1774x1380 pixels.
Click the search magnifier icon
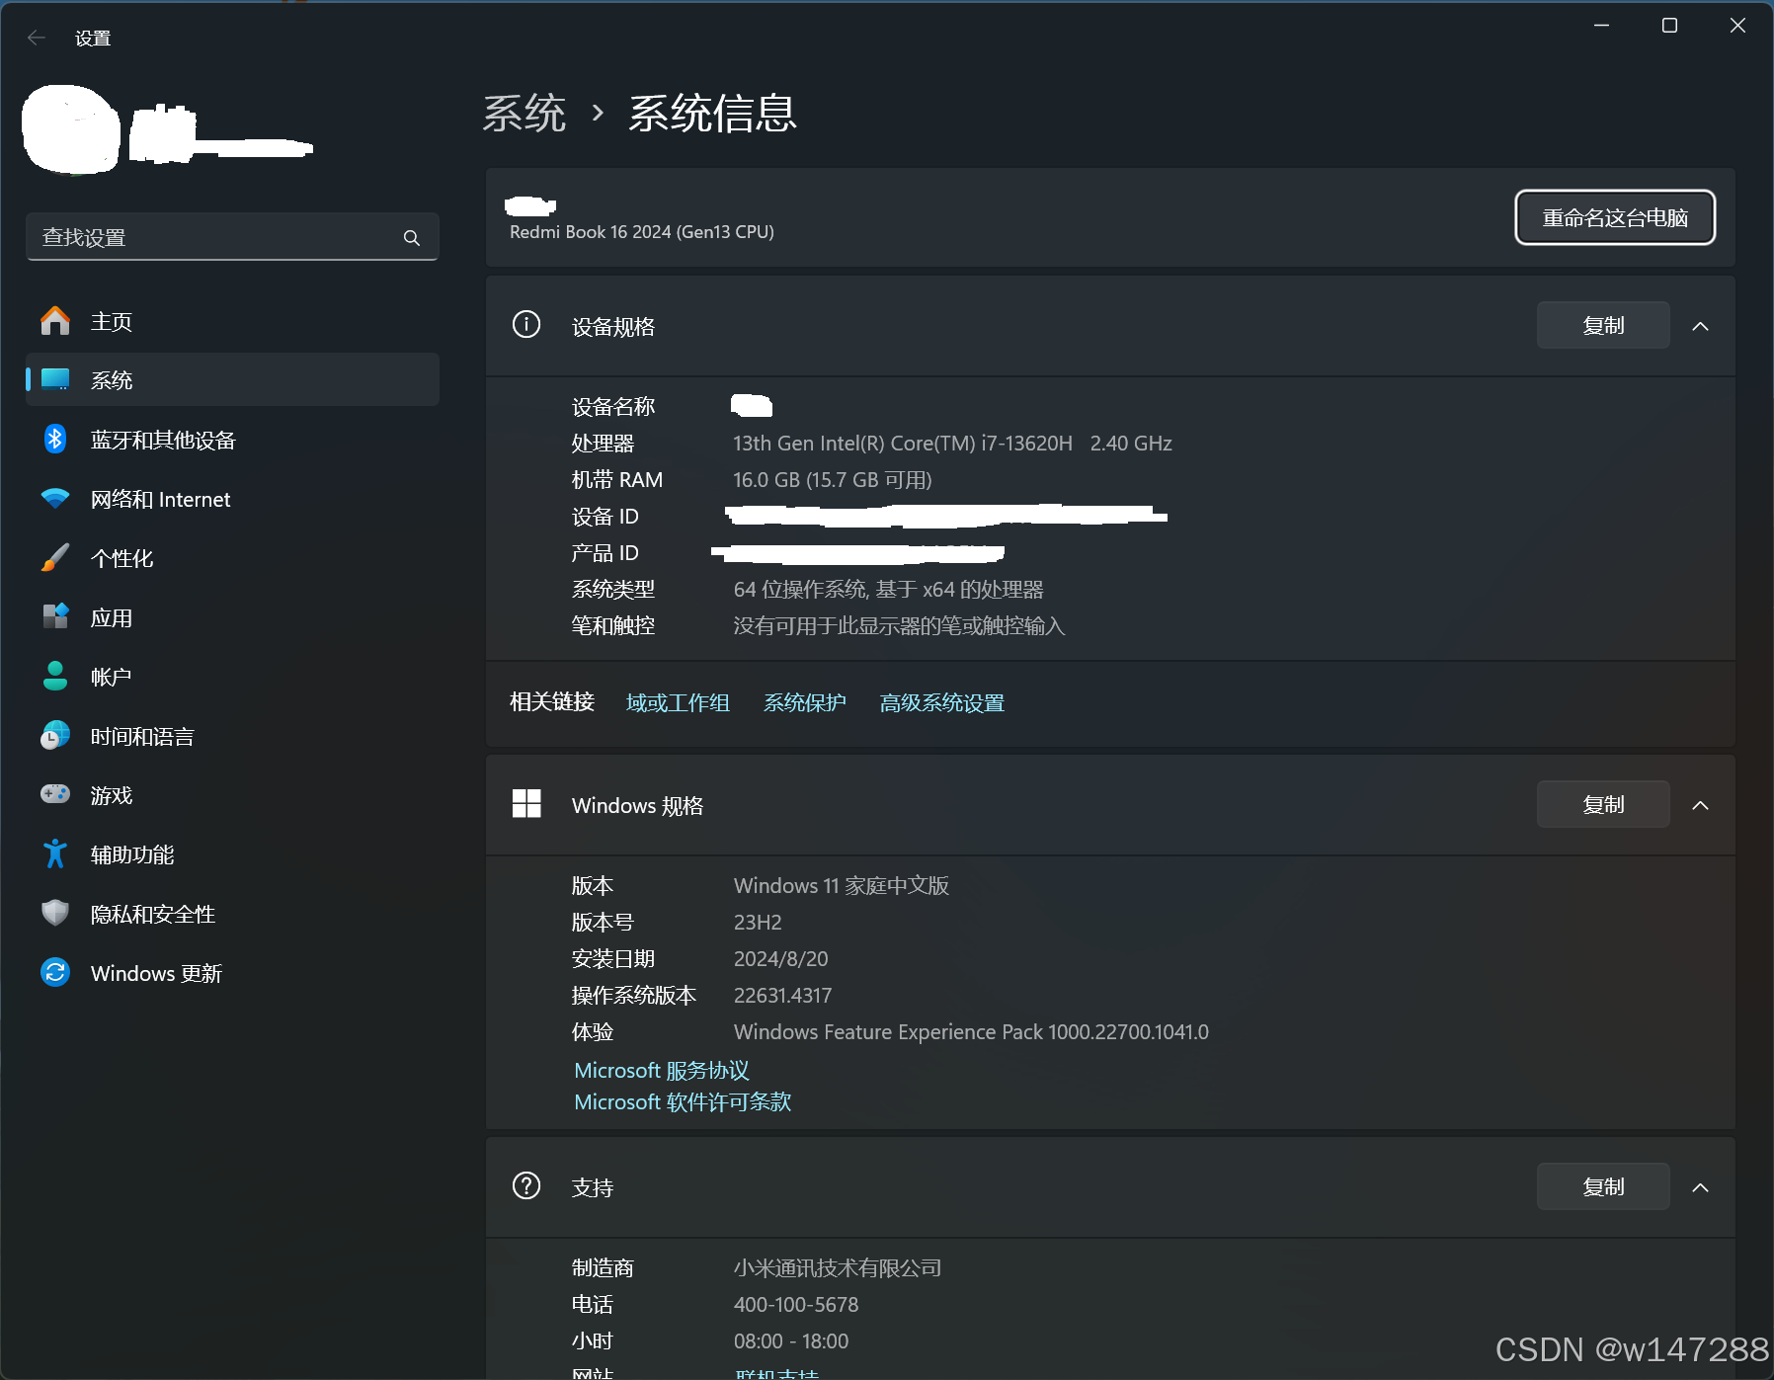point(412,238)
